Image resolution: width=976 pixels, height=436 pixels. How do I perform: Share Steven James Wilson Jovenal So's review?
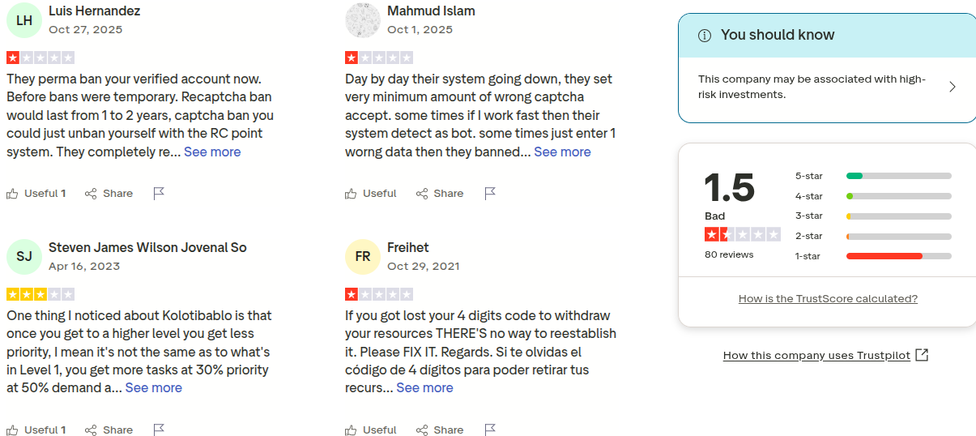109,430
